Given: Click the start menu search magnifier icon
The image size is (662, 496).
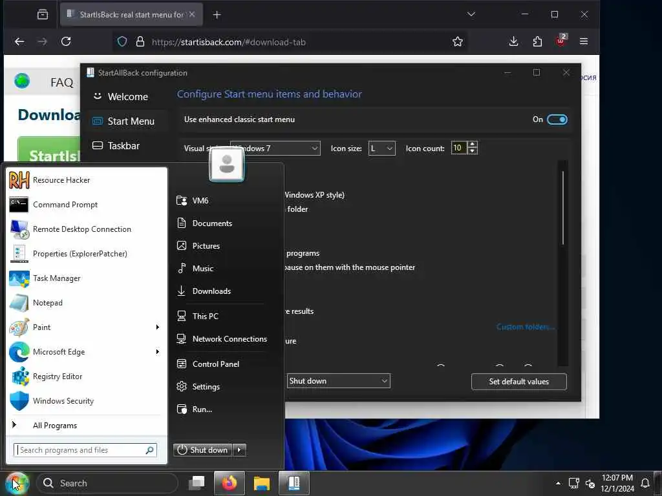Looking at the screenshot, I should [149, 450].
